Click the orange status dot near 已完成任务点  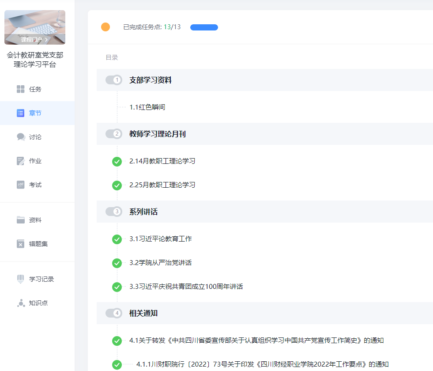[x=105, y=27]
